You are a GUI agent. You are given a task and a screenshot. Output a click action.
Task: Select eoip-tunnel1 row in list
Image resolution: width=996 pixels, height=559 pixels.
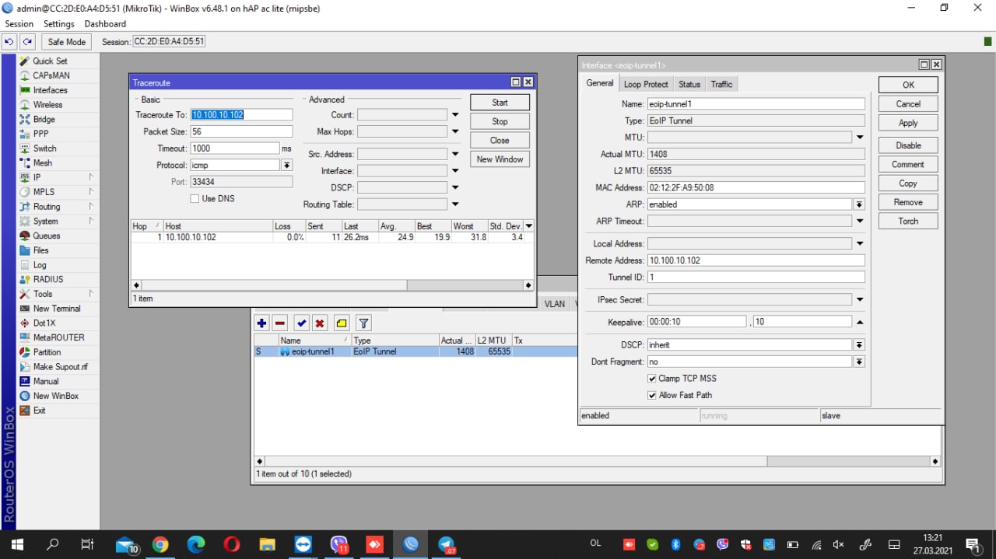(416, 352)
